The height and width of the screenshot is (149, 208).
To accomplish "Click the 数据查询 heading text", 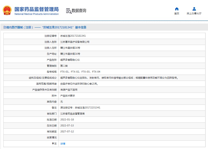I will [79, 11].
